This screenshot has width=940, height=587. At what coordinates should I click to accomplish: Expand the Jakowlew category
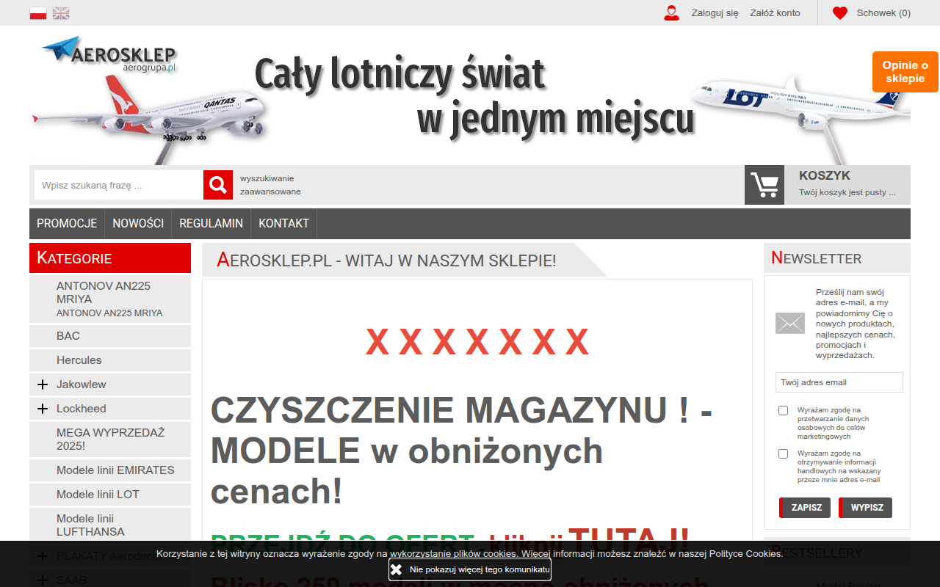click(x=43, y=384)
